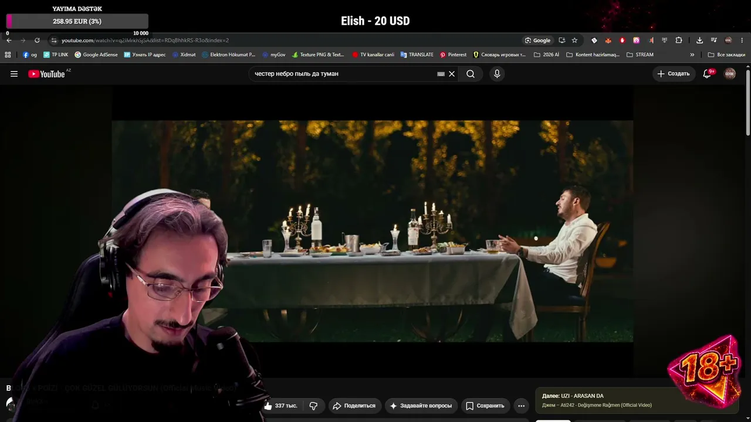The width and height of the screenshot is (751, 422).
Task: Open the browser extensions puzzle icon
Action: 679,40
